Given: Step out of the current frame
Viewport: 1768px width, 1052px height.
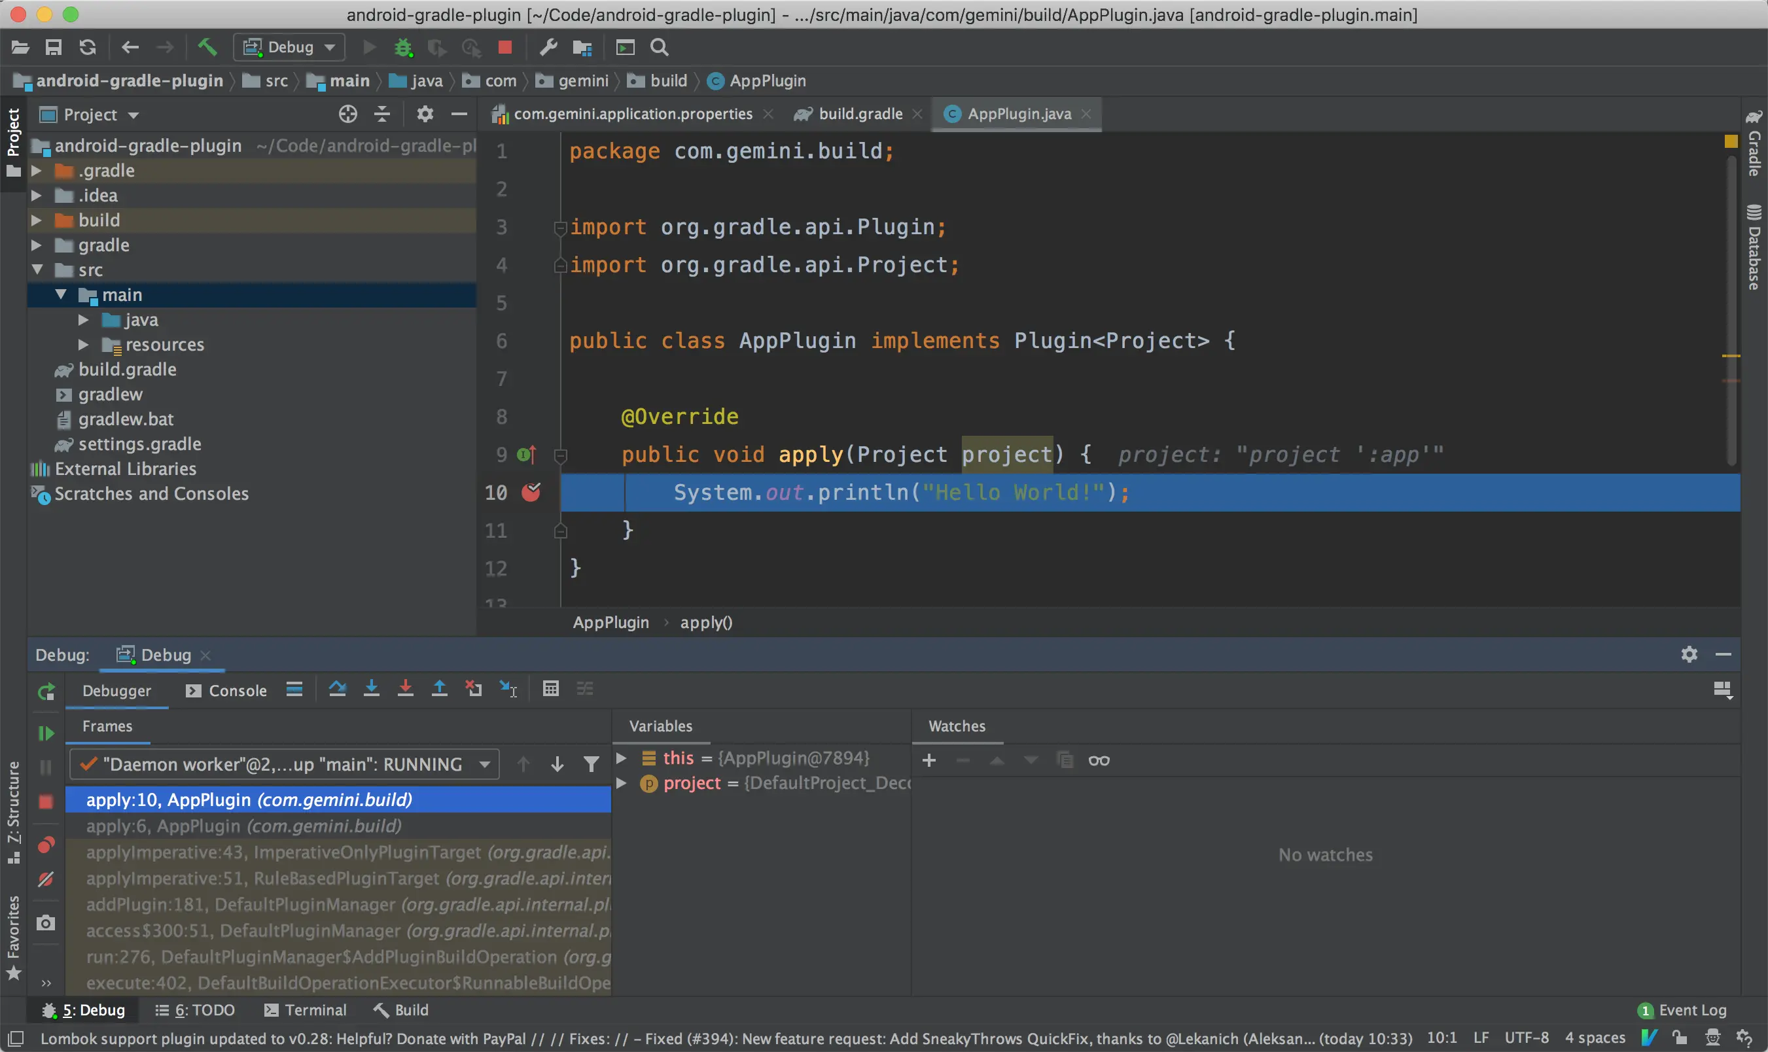Looking at the screenshot, I should [x=440, y=689].
